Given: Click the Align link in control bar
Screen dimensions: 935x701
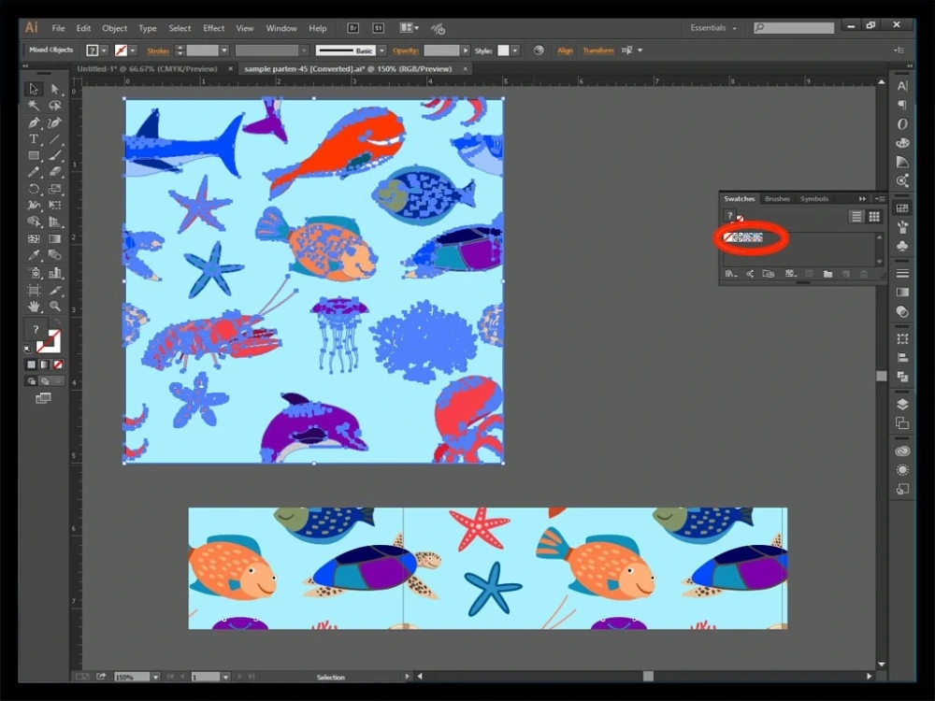Looking at the screenshot, I should pos(565,50).
